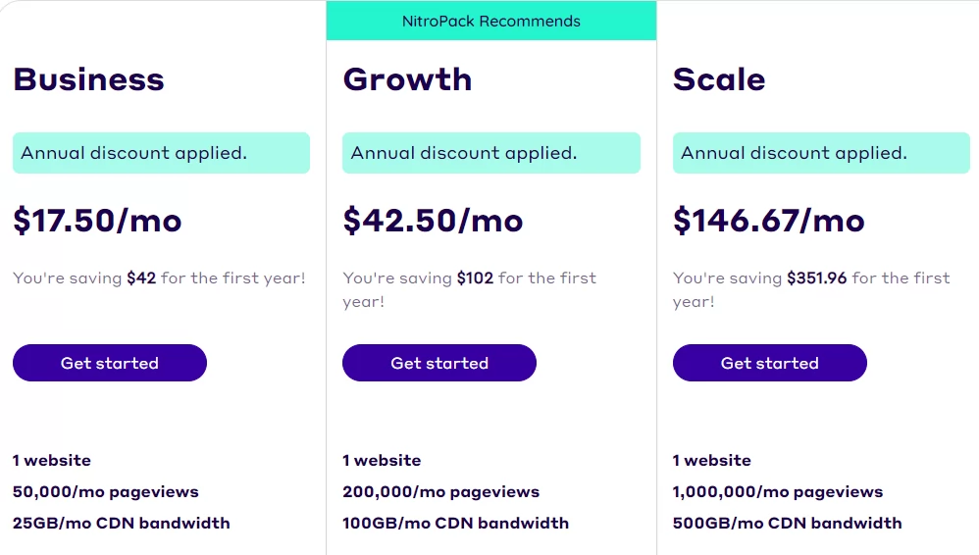This screenshot has width=979, height=555.
Task: Click 50,000/mo pageviews feature line
Action: tap(106, 492)
